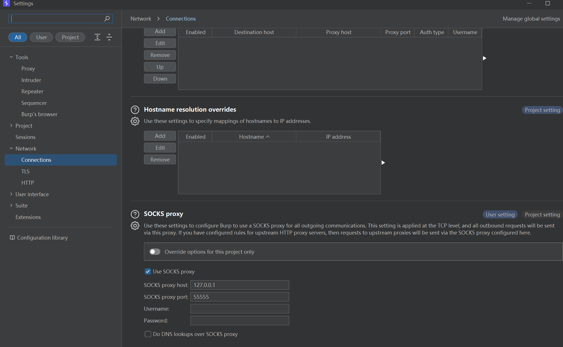Click Add button for upstream proxy table
Image resolution: width=563 pixels, height=347 pixels.
click(x=160, y=32)
